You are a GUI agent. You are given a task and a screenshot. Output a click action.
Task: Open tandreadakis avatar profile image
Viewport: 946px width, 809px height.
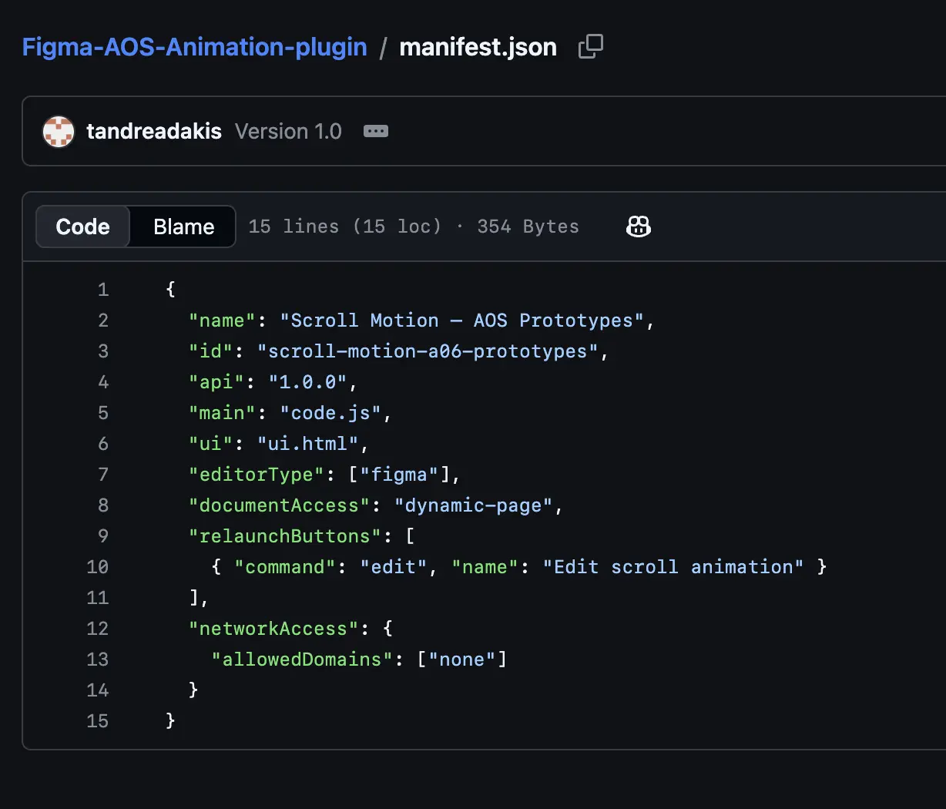coord(59,131)
